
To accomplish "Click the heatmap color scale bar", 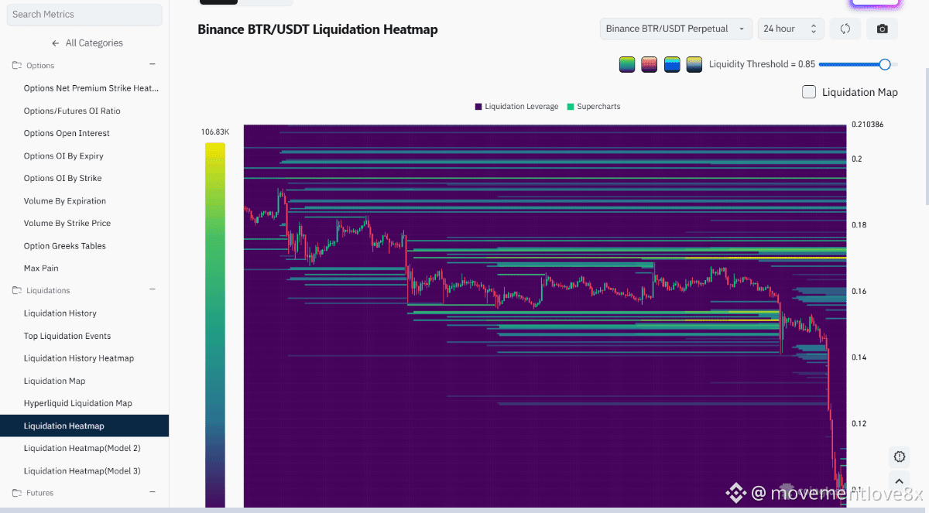I will pos(215,325).
